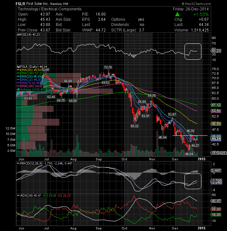Click the 40.54 low price label
227x231 pixels.
(189, 154)
